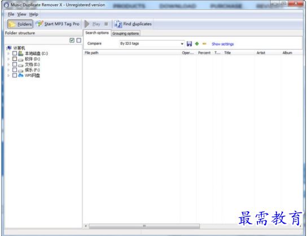The height and width of the screenshot is (236, 307).
Task: Stop playback with the square button
Action: pos(106,24)
